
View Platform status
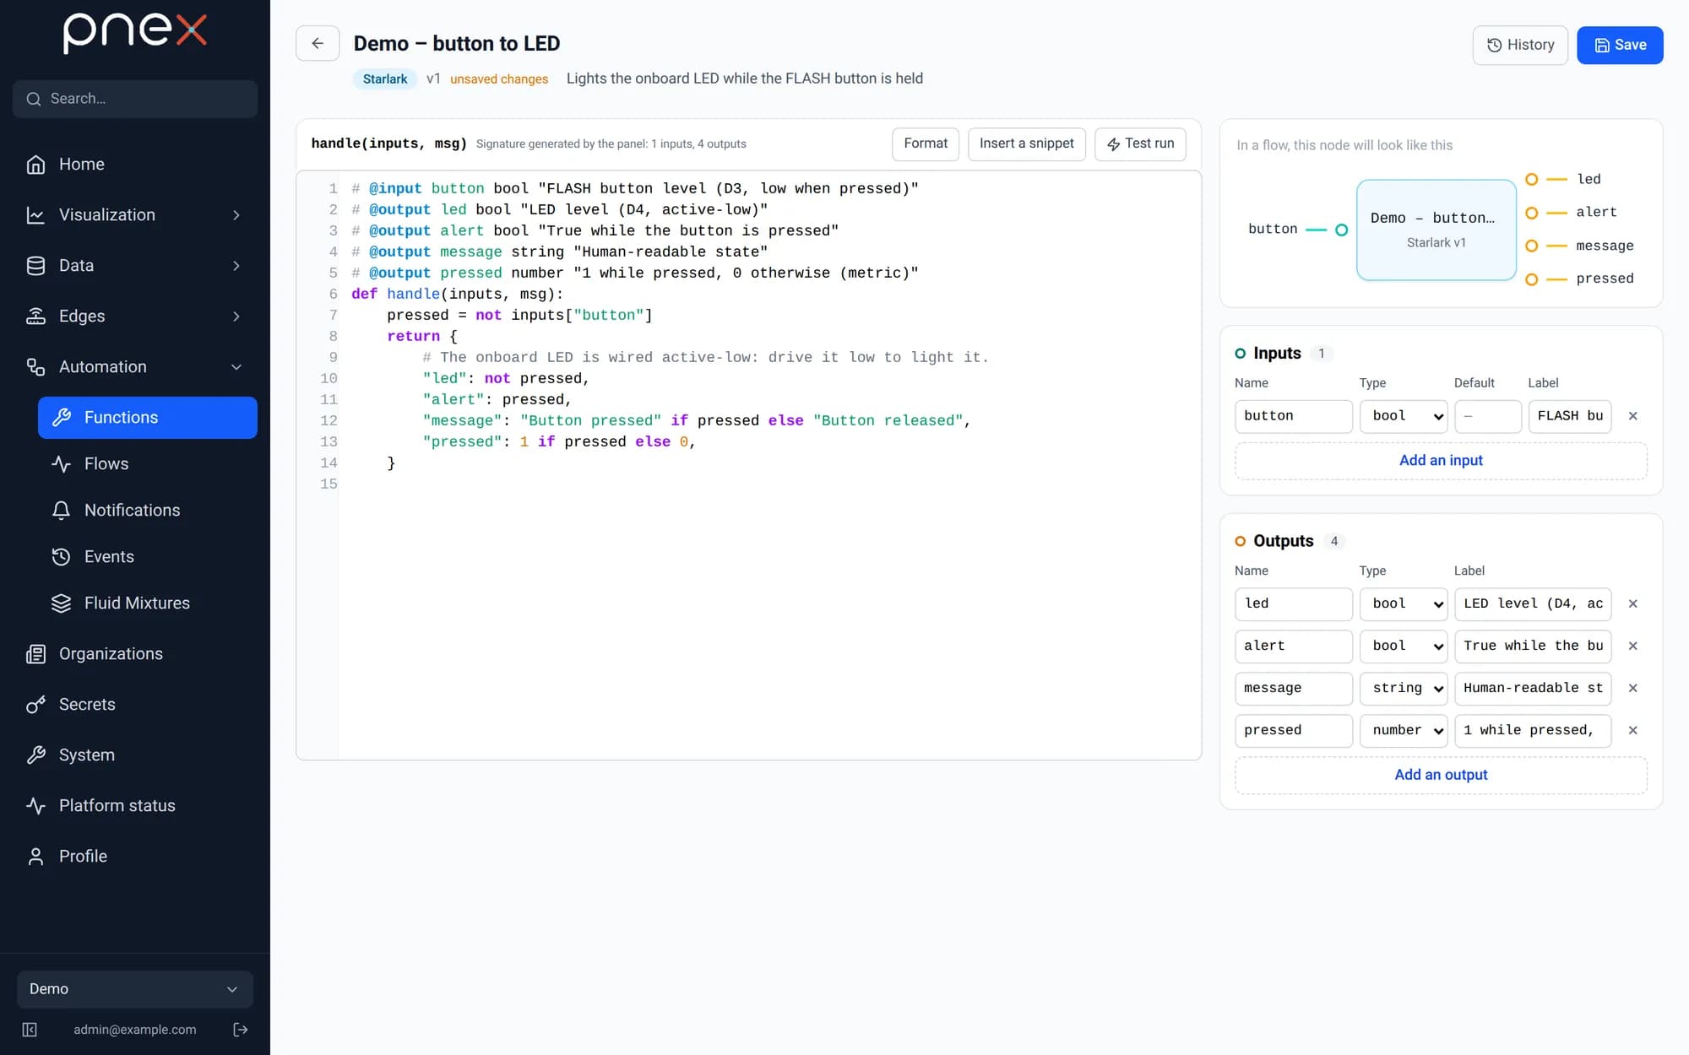(x=135, y=806)
